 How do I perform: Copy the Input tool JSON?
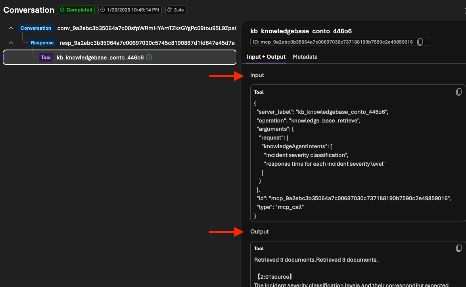coord(458,92)
